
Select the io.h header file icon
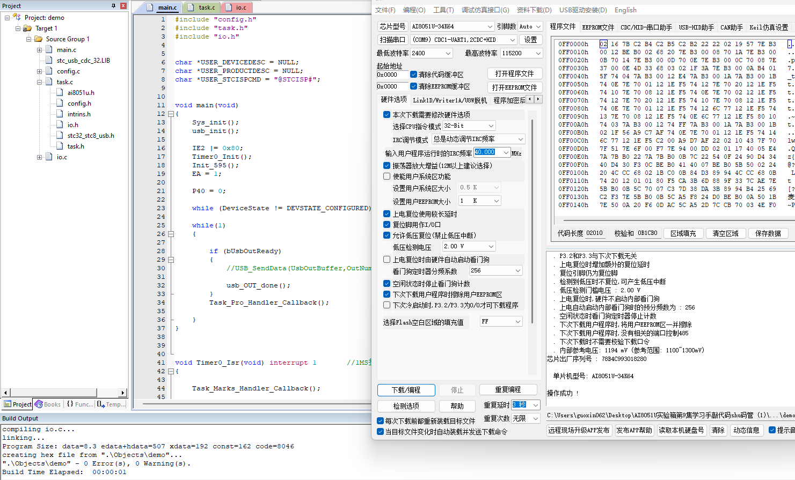60,125
